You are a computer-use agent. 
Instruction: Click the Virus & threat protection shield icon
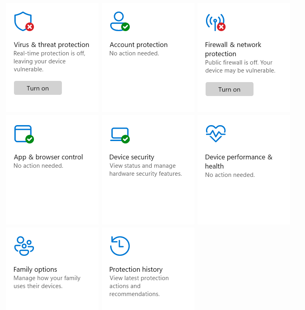[x=22, y=21]
